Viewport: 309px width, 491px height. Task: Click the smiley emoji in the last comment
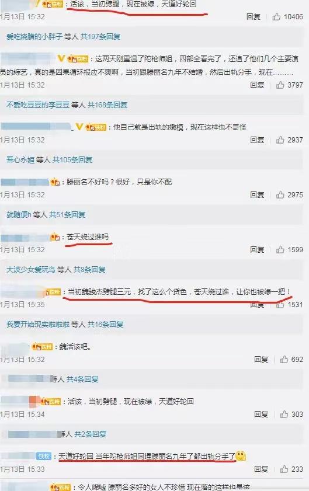pos(241,456)
